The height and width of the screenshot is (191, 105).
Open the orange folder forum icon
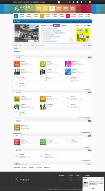point(43,99)
